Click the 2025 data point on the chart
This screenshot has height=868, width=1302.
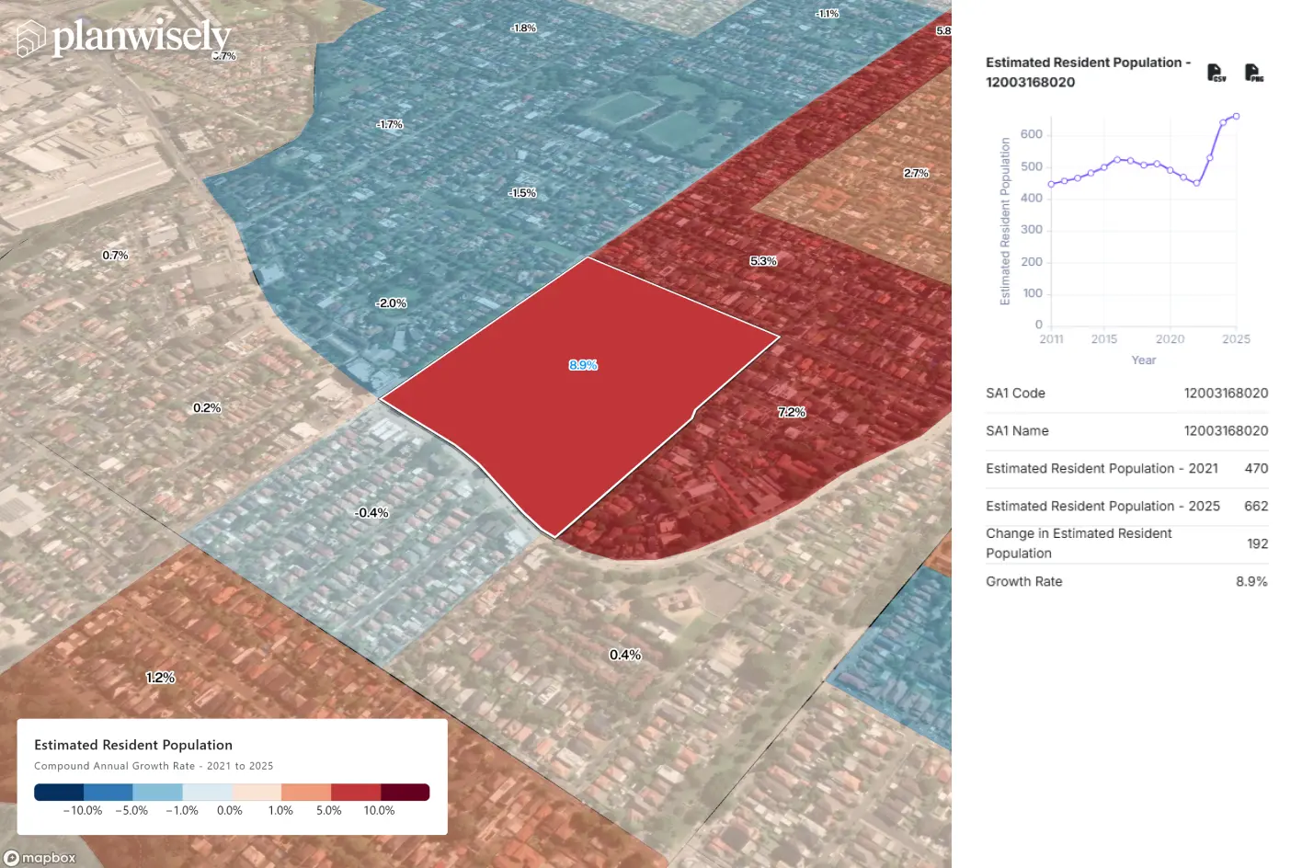[1236, 116]
